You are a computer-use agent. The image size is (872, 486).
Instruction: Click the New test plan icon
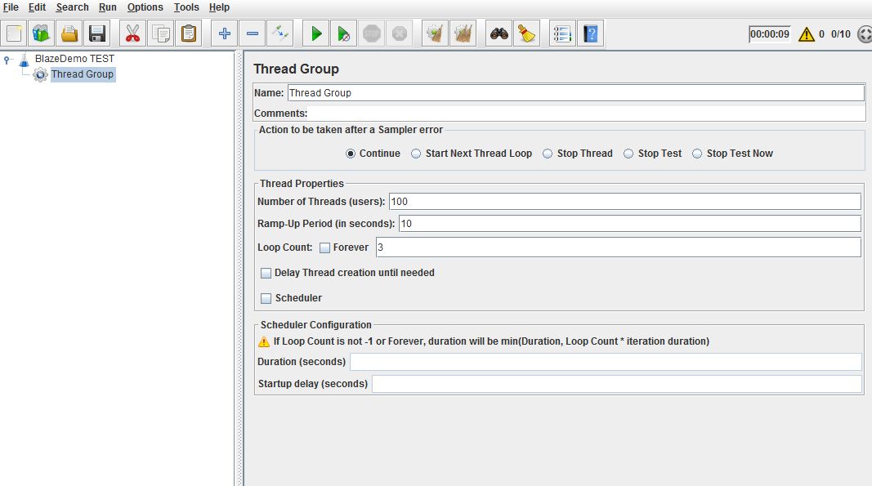click(x=14, y=33)
